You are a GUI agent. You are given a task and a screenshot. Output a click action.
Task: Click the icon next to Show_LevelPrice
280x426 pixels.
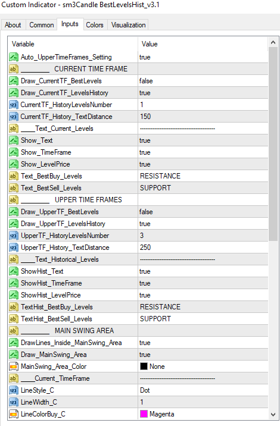[x=13, y=164]
